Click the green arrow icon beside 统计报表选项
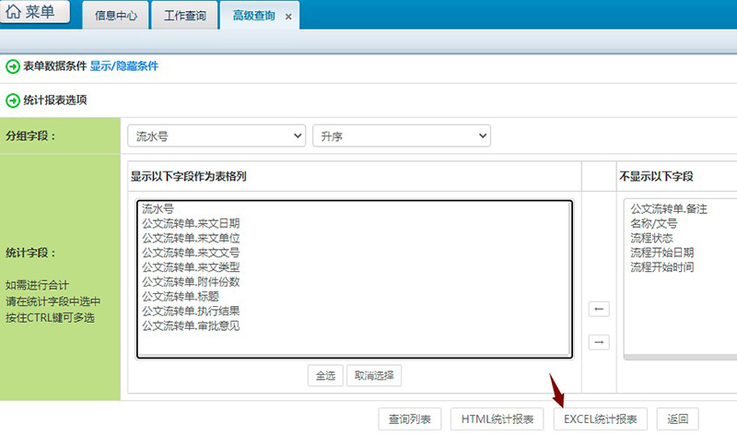The image size is (737, 436). point(13,100)
